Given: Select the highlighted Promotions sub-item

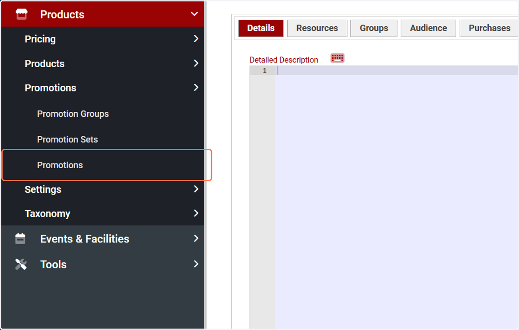Looking at the screenshot, I should click(x=60, y=165).
